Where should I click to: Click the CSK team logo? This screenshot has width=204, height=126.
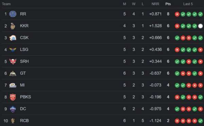(x=13, y=38)
